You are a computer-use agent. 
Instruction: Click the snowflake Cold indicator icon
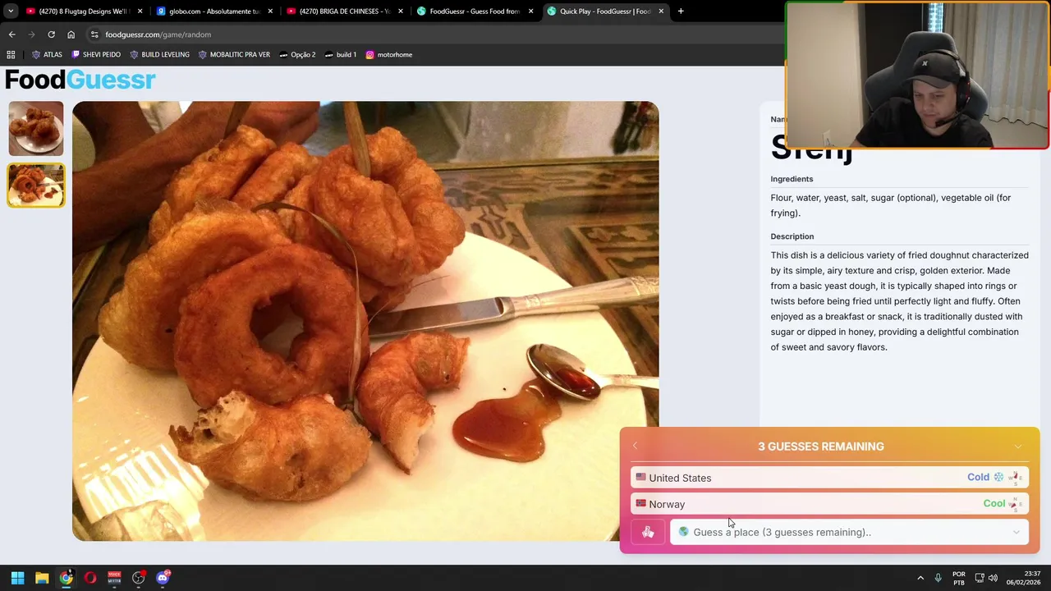[x=998, y=477]
